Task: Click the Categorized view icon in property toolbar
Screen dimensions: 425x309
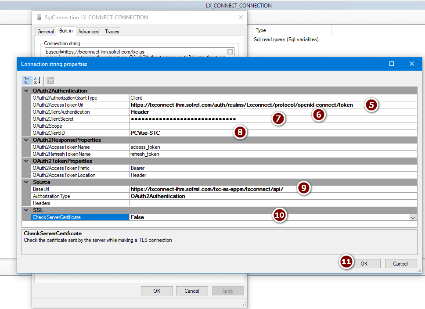Action: coord(27,81)
